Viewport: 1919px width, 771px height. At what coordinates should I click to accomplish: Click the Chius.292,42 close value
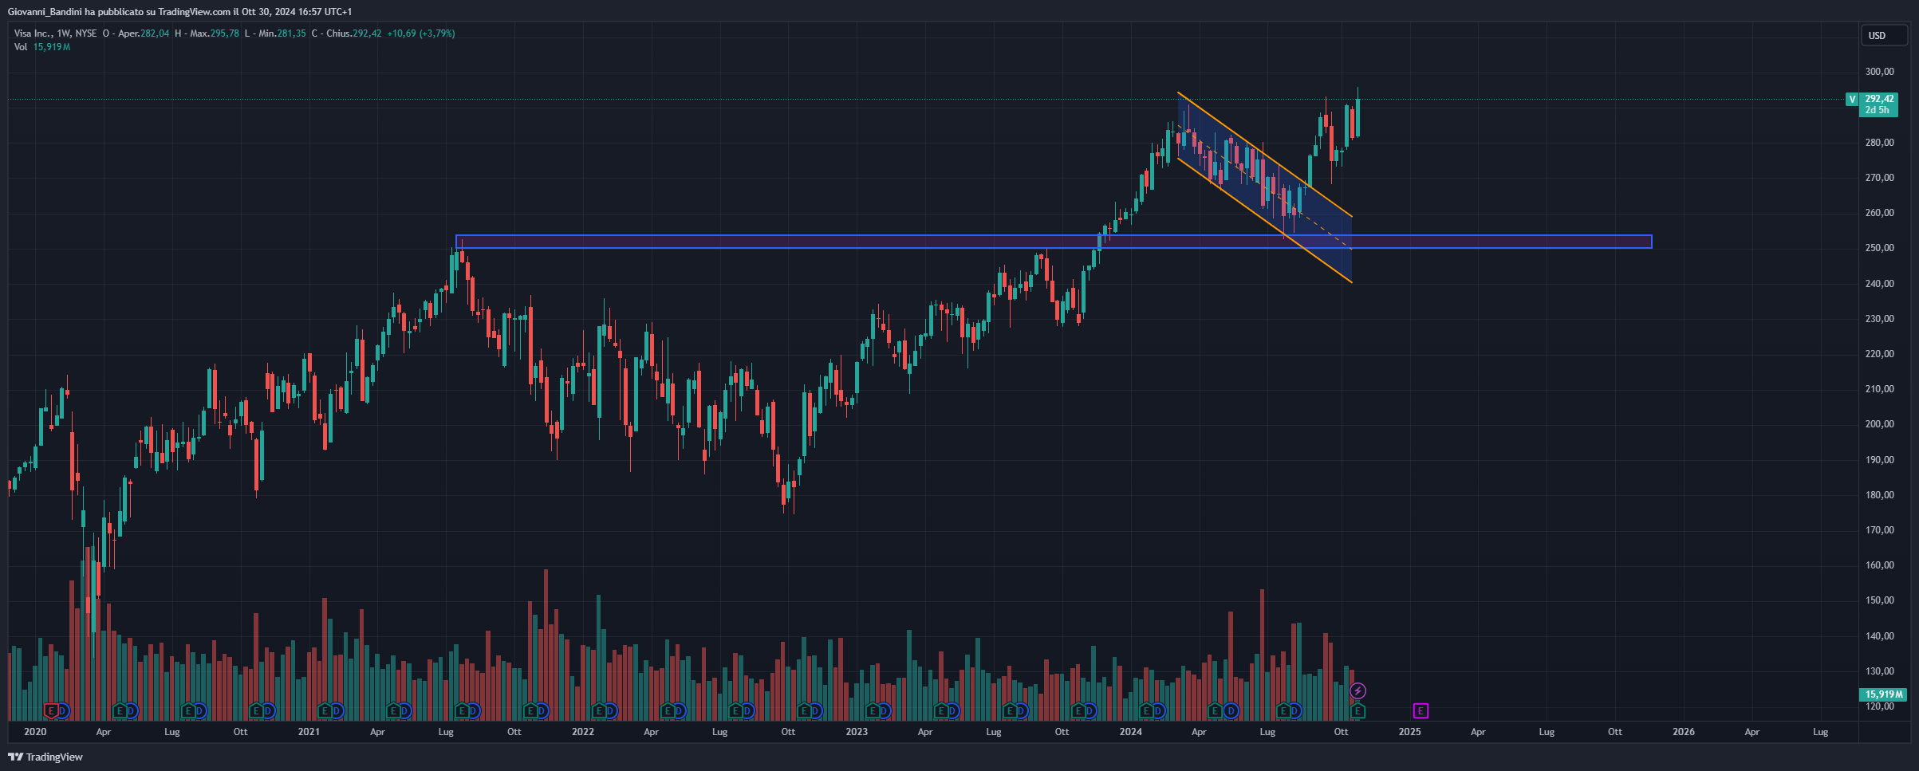(x=354, y=33)
